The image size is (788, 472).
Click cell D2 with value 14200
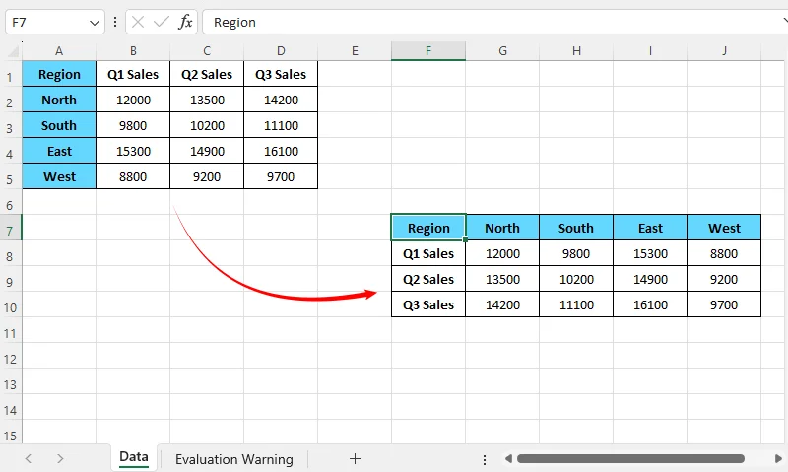point(281,100)
